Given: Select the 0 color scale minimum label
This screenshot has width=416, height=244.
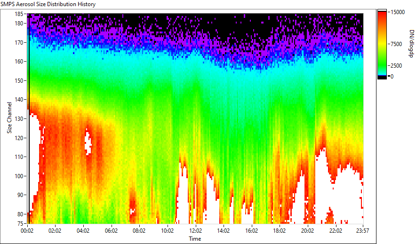Looking at the screenshot, I should [392, 77].
